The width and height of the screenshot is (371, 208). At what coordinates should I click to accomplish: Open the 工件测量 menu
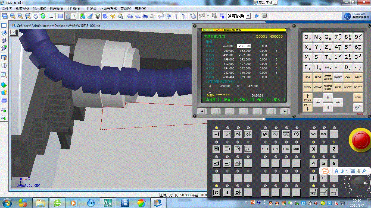(90, 9)
